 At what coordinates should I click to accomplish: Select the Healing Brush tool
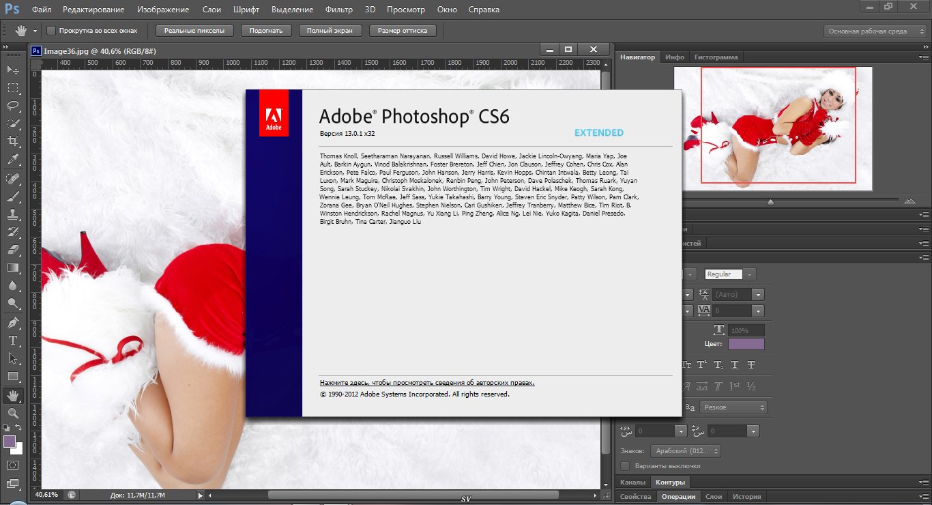13,179
